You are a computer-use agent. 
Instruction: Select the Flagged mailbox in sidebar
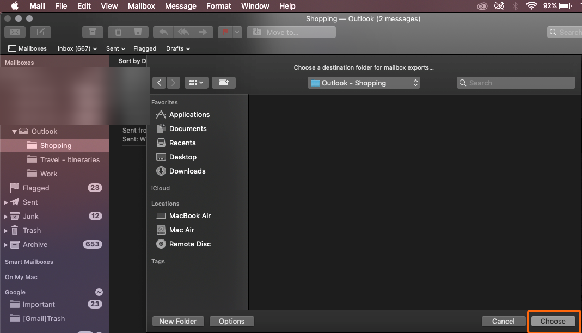point(54,188)
